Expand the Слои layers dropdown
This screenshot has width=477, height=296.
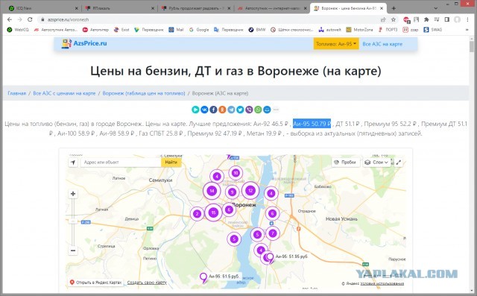coord(377,163)
